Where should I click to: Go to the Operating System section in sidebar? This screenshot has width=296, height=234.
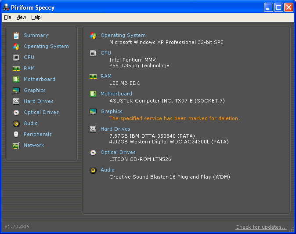[x=46, y=46]
